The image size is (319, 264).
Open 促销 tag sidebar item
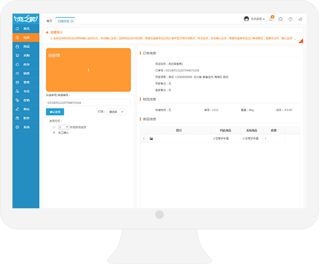click(26, 100)
